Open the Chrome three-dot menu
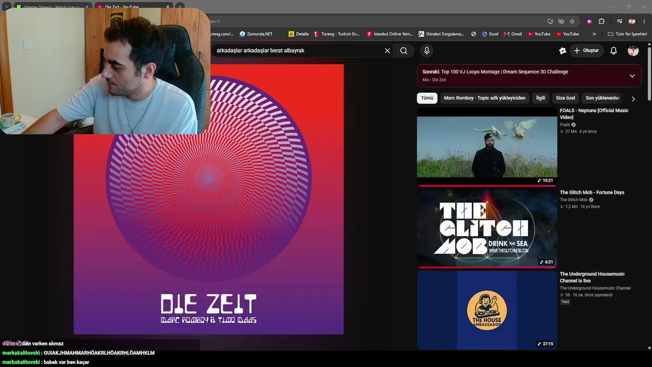Screen dimensions: 652x367 [644, 21]
